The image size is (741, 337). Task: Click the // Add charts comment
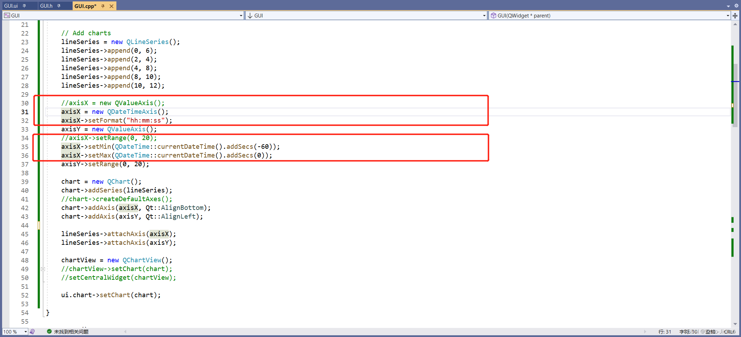(86, 33)
